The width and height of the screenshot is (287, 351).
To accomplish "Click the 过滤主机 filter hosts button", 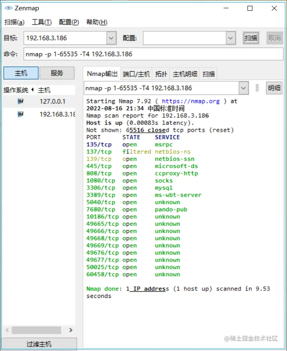I will click(x=39, y=344).
